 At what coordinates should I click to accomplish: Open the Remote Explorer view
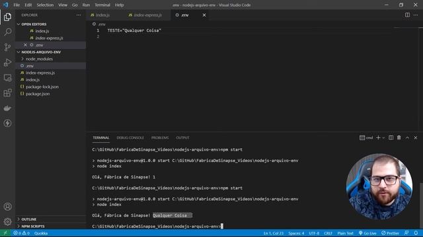[7, 78]
